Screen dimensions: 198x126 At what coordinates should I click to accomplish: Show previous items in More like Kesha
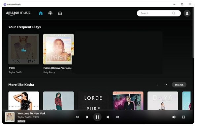(x=157, y=85)
